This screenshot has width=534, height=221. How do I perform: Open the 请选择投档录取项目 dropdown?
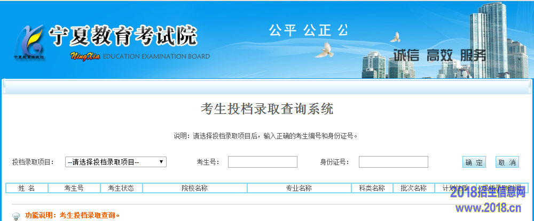point(115,162)
